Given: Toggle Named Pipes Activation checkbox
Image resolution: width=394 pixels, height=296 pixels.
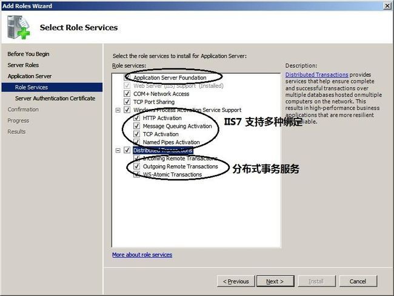Looking at the screenshot, I should [x=137, y=142].
